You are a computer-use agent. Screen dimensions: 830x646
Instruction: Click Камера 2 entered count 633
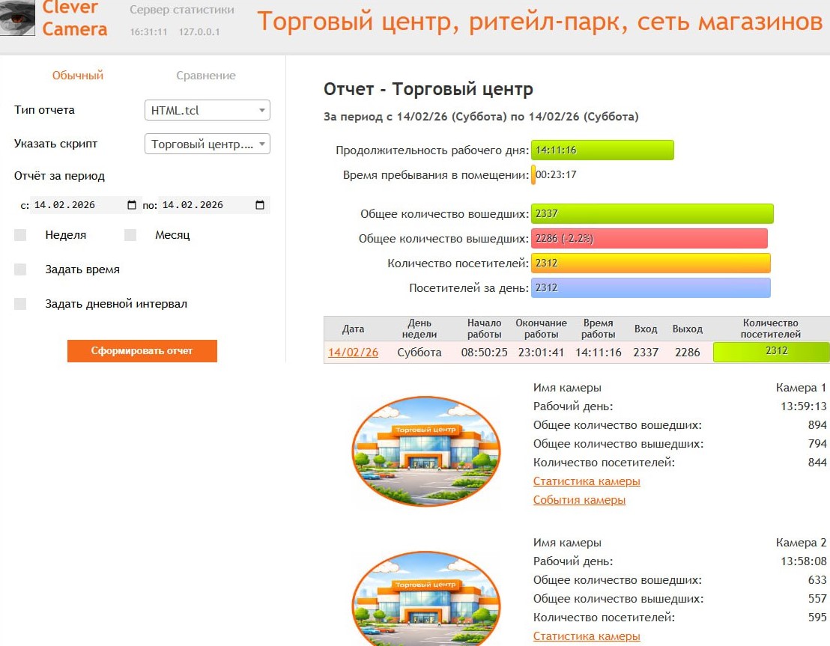tap(817, 580)
